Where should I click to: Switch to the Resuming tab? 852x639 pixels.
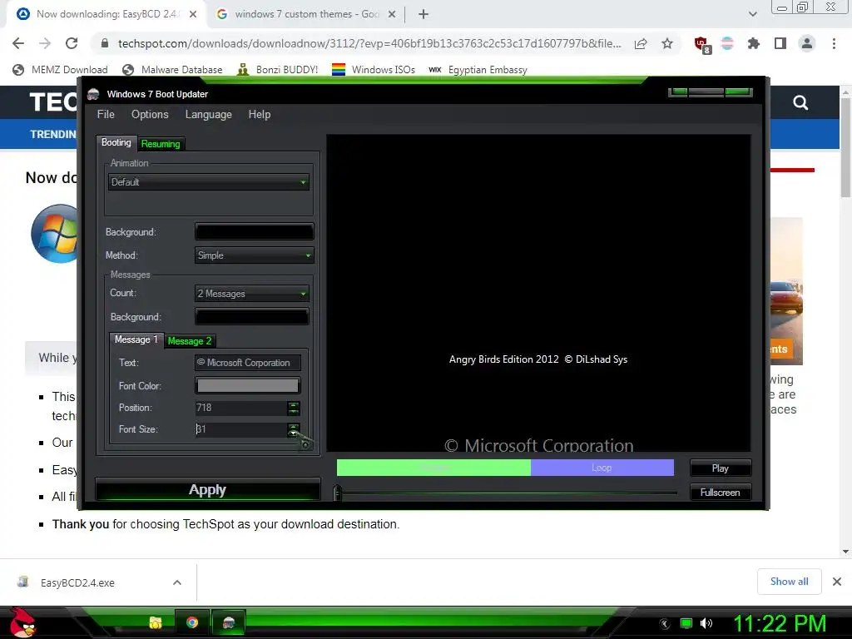click(161, 144)
